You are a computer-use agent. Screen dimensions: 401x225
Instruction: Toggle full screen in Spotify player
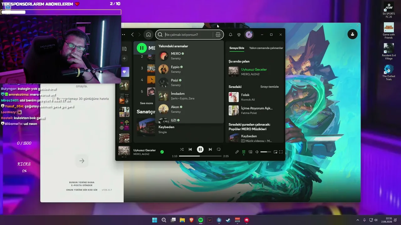pyautogui.click(x=281, y=152)
